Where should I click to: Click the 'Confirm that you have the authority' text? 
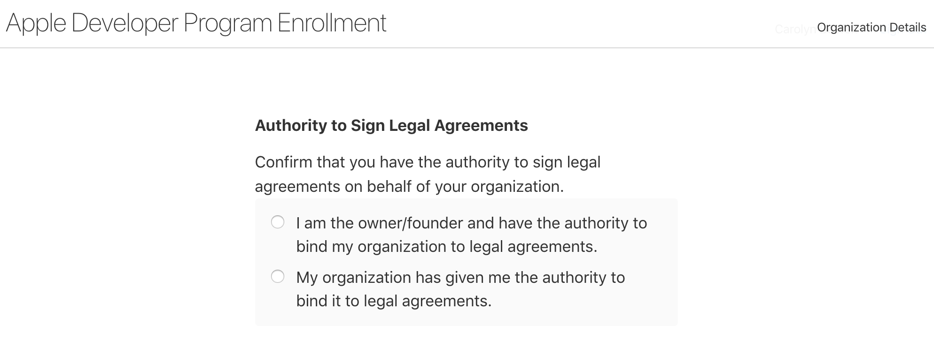coord(428,162)
